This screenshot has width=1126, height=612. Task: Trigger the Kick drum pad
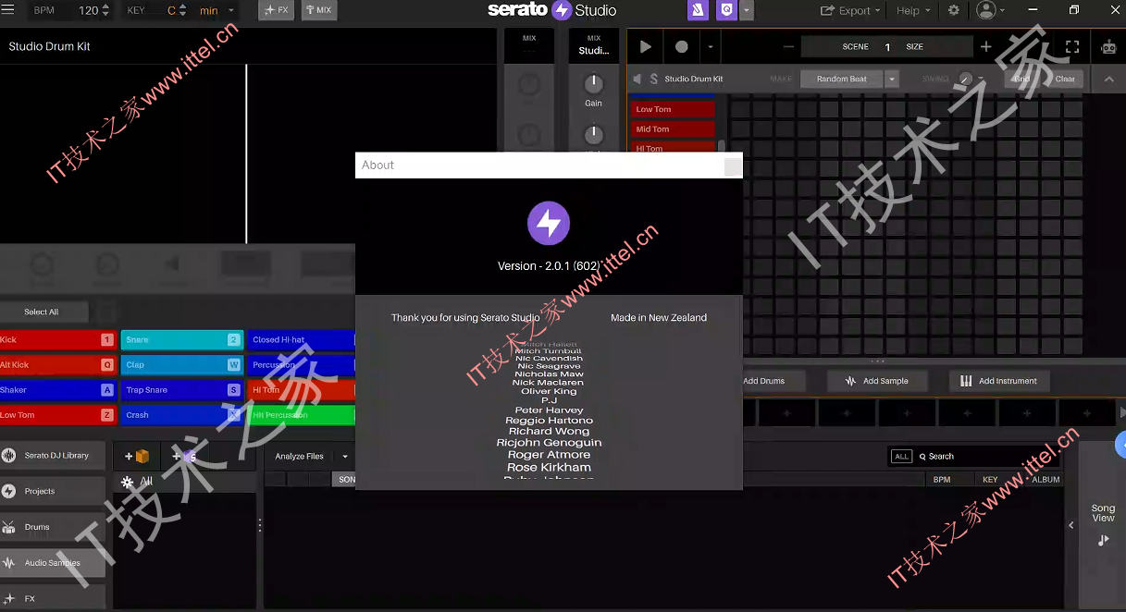[x=57, y=339]
